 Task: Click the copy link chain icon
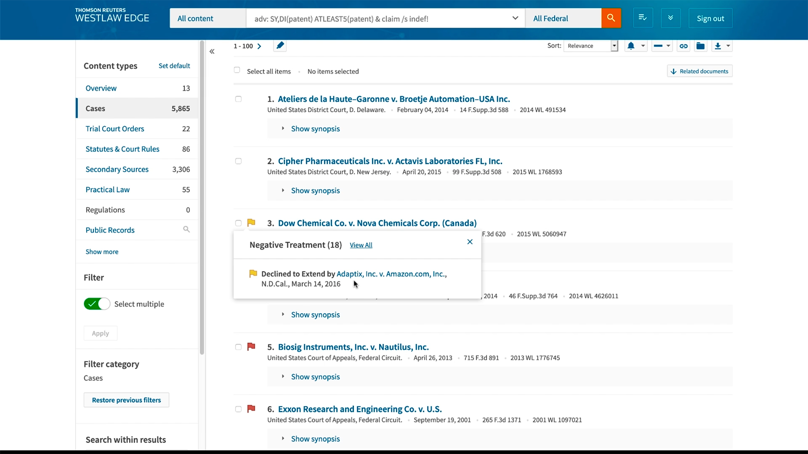(683, 46)
